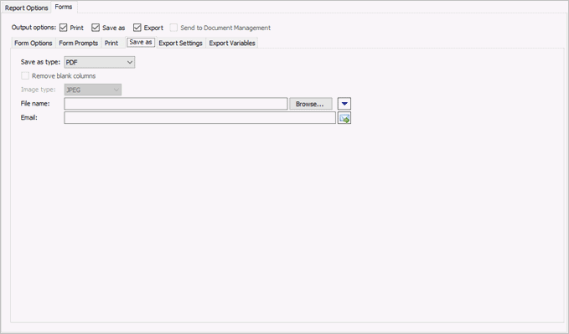Click the send email icon next to Email field
569x334 pixels.
coord(344,118)
